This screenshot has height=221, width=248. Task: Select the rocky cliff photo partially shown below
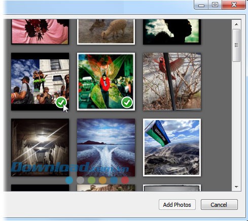(x=106, y=188)
